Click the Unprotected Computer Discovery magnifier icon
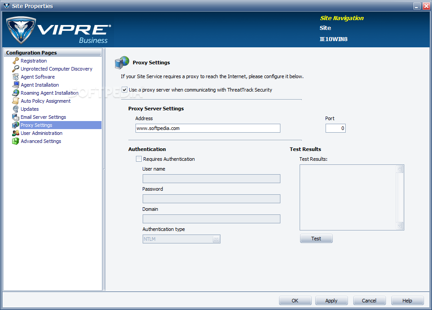Screen dimensions: 432x310 pos(16,68)
